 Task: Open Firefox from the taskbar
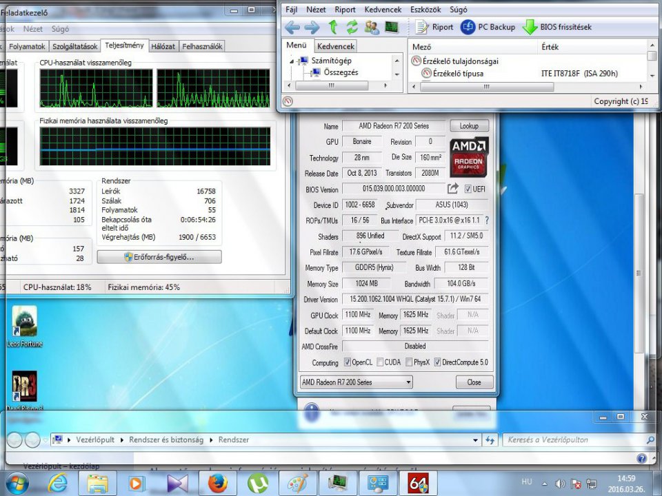coord(218,482)
